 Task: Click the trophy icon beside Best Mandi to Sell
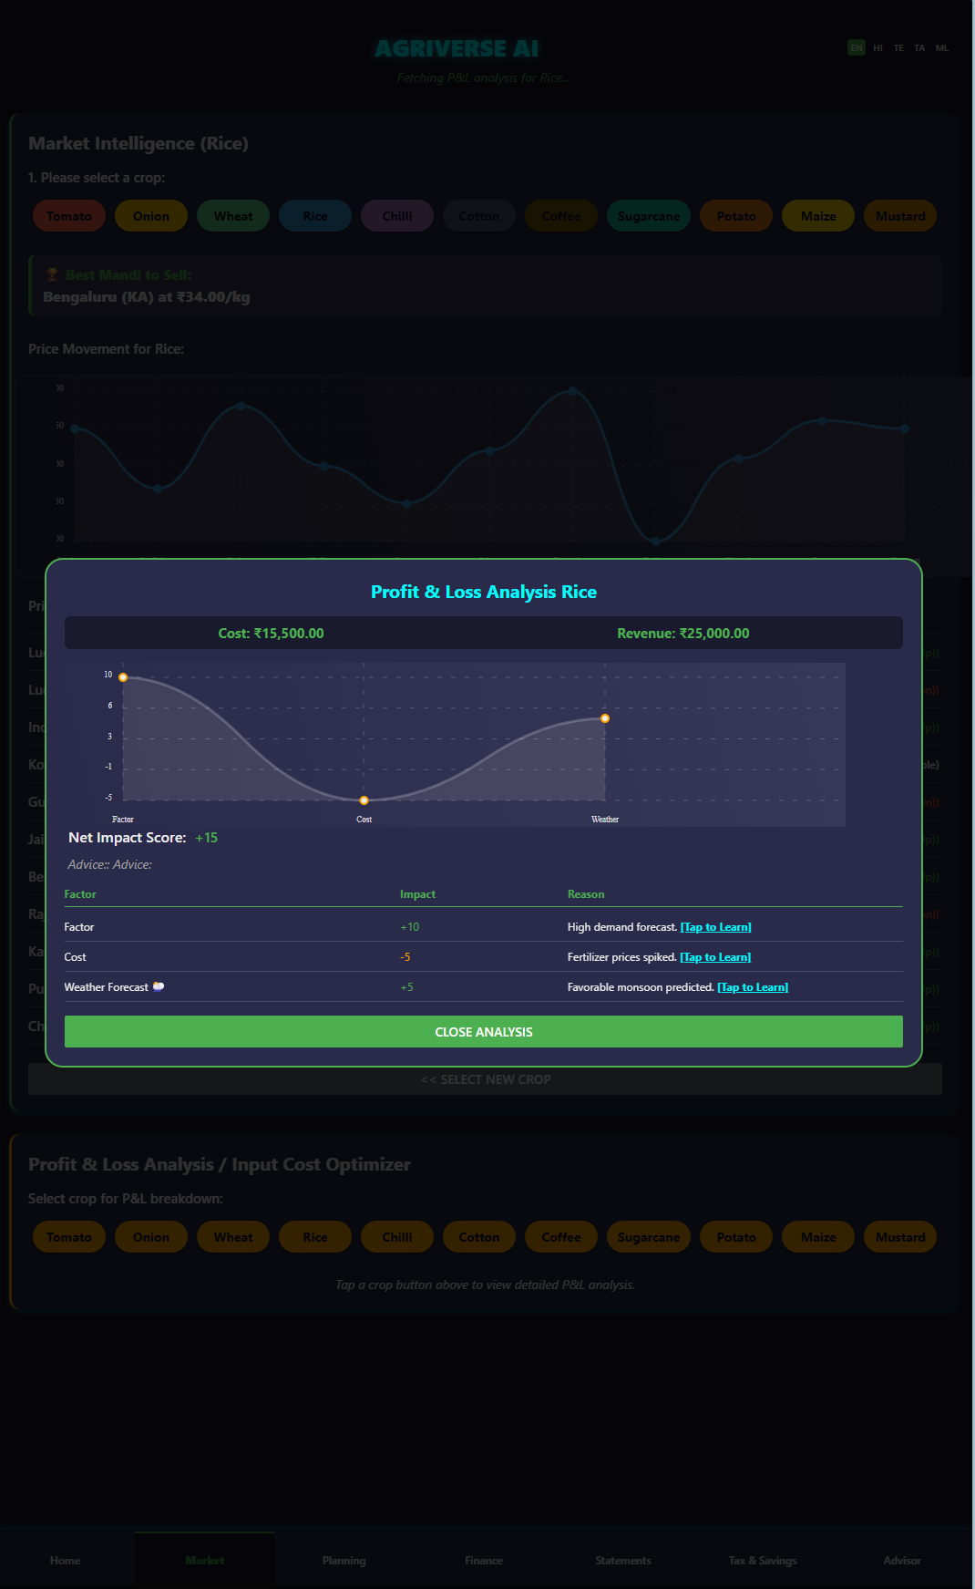tap(52, 274)
